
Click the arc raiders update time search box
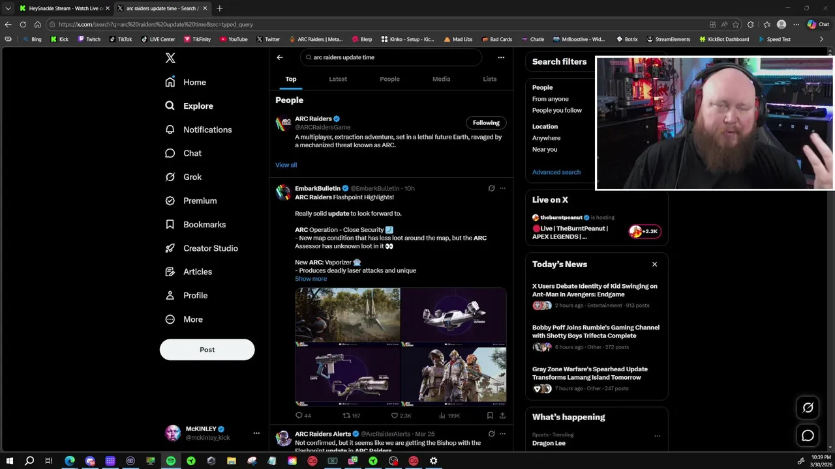(x=391, y=57)
